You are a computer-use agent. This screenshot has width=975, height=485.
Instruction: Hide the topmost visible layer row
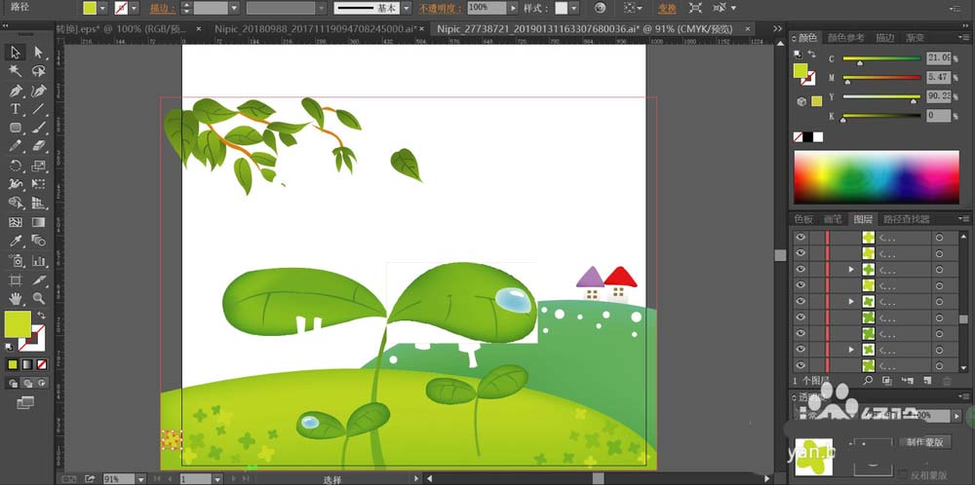(800, 238)
